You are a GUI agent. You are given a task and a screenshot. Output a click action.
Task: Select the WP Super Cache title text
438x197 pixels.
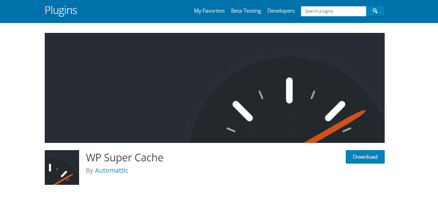(125, 158)
